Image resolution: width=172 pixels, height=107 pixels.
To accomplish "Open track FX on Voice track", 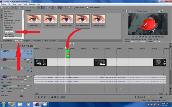I will tap(25, 77).
